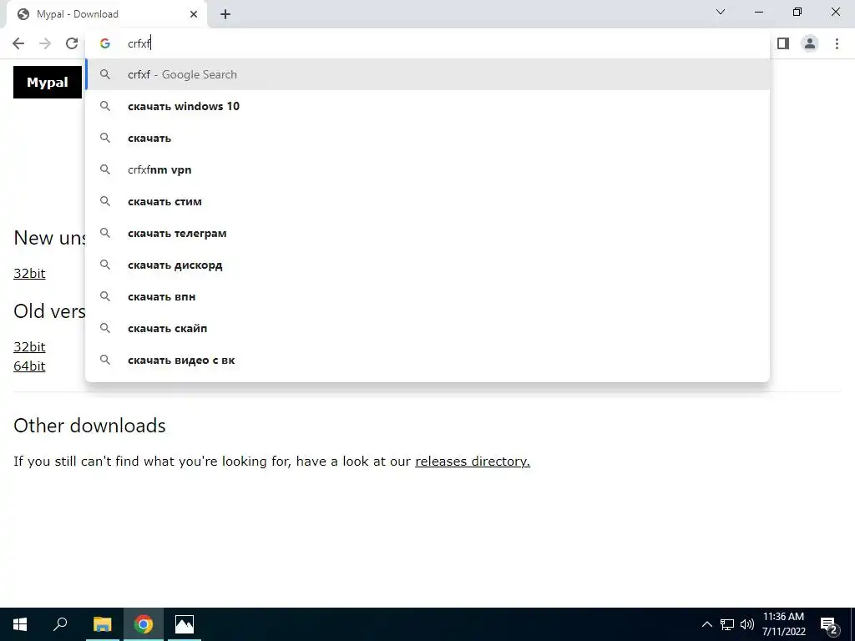Image resolution: width=855 pixels, height=641 pixels.
Task: Click the search icon beside 'скачать дискорд'
Action: pos(105,265)
